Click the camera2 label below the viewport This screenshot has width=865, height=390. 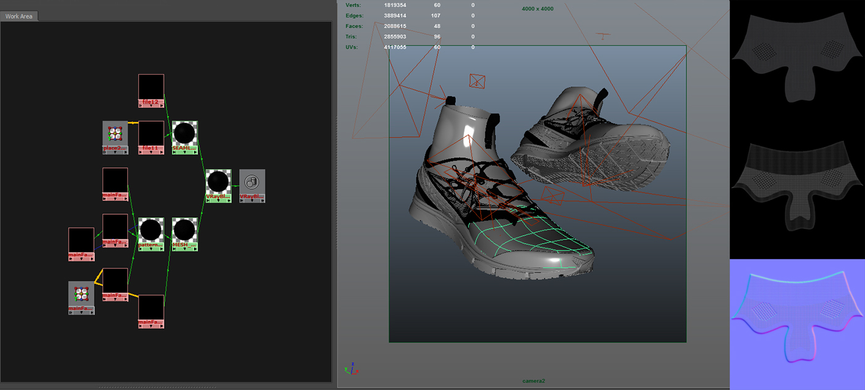click(x=535, y=380)
